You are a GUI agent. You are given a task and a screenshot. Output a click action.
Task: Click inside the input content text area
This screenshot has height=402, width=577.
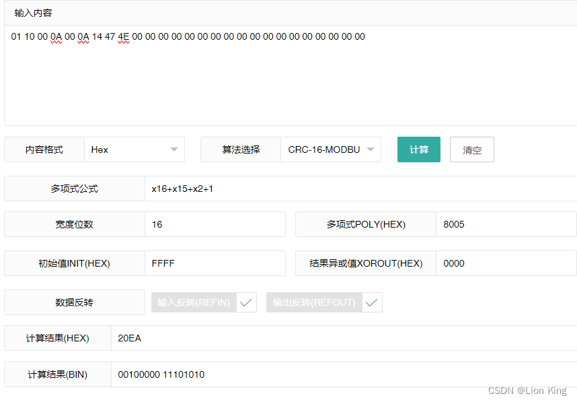pyautogui.click(x=289, y=74)
